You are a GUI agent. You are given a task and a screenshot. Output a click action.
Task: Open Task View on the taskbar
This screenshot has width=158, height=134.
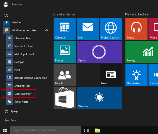pos(86,130)
